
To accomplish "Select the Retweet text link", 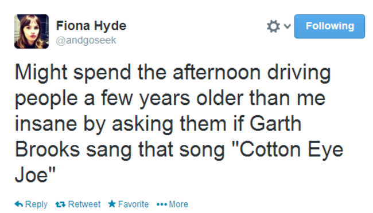I will point(84,204).
